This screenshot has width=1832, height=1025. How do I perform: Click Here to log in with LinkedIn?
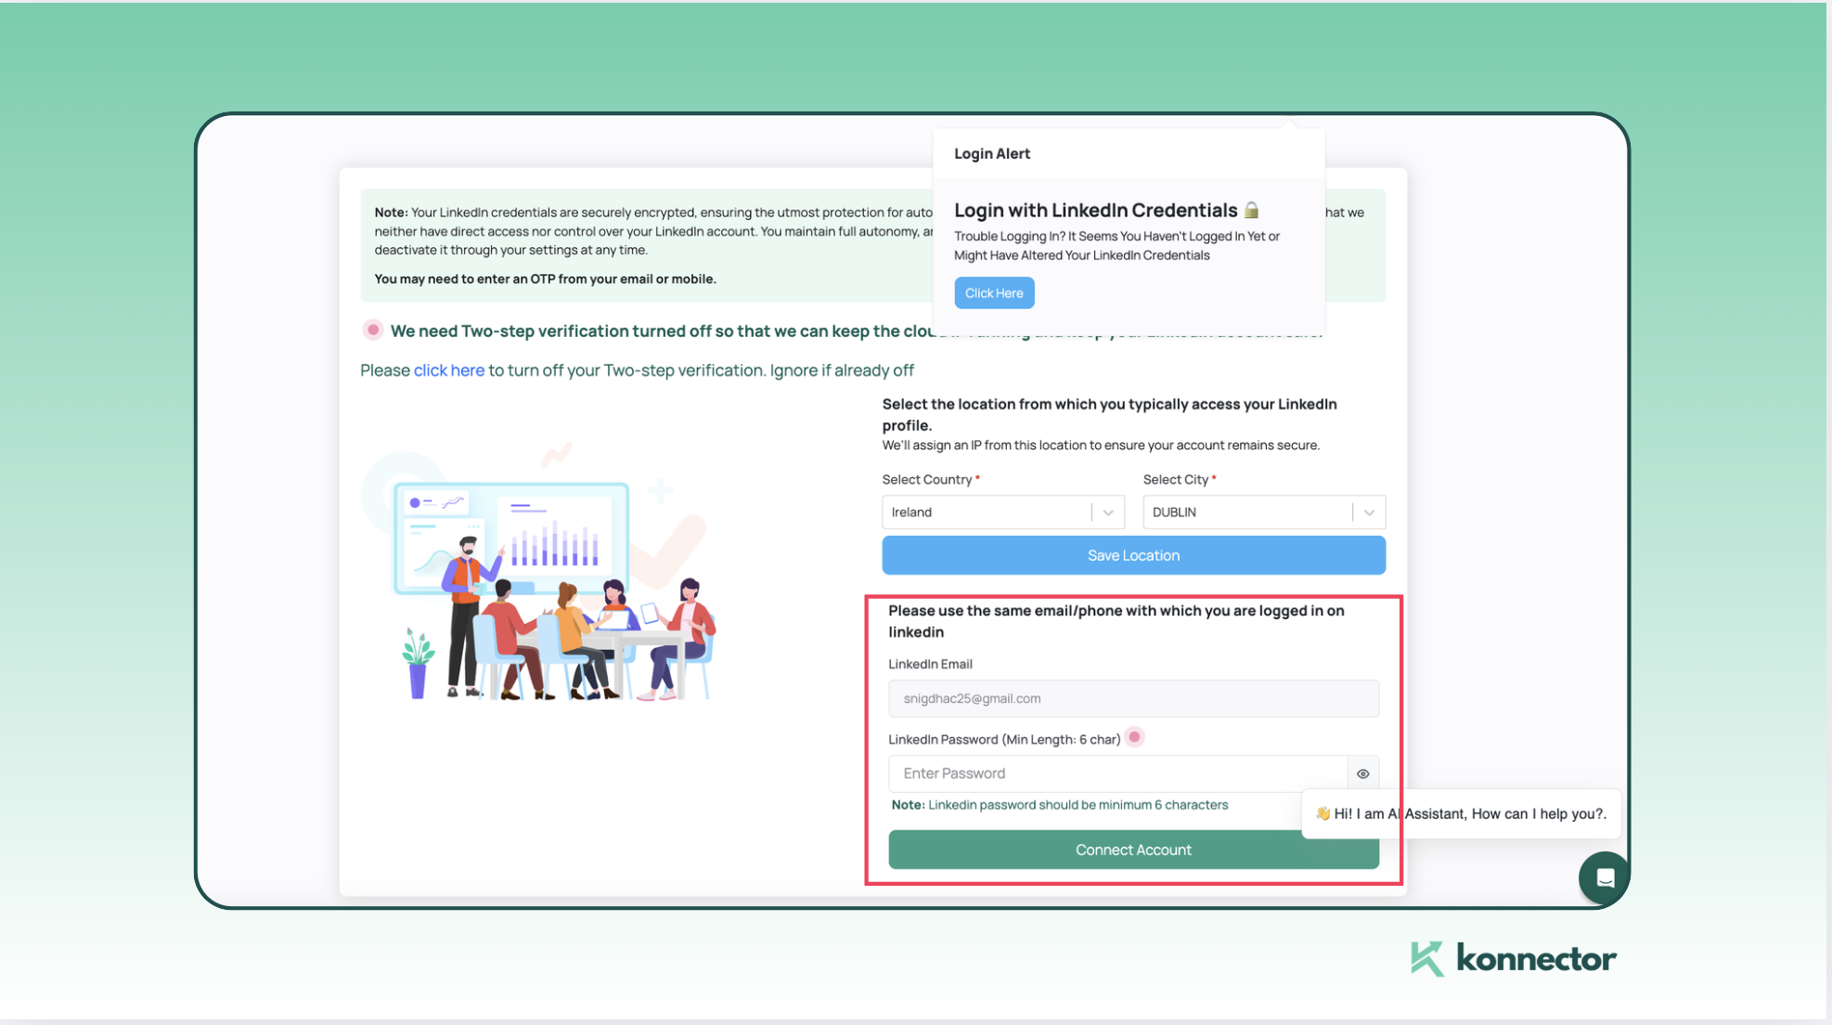click(x=993, y=291)
